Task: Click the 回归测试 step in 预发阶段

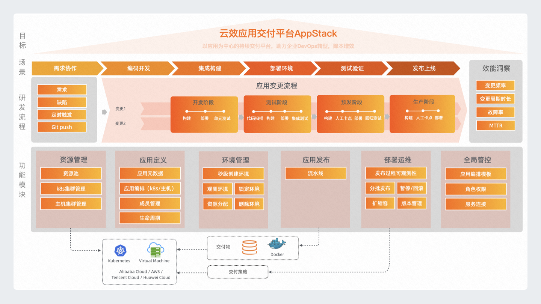Action: pos(373,118)
